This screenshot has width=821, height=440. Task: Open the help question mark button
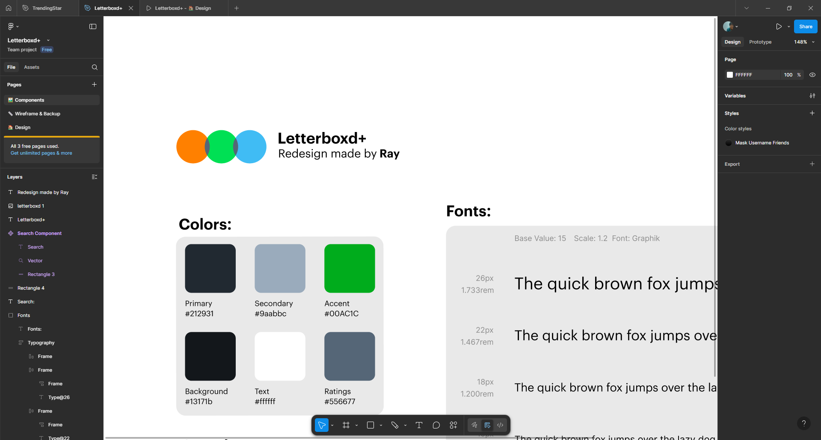click(804, 423)
